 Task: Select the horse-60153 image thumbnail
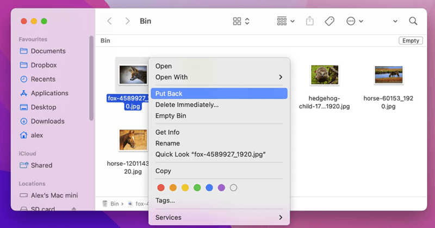click(388, 75)
